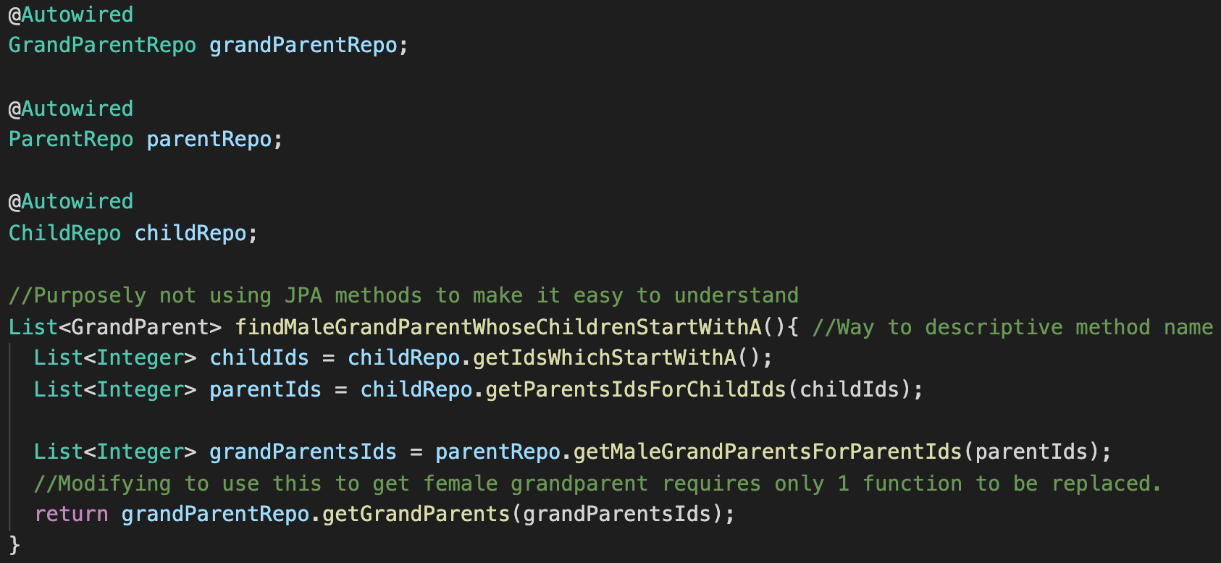Click the ChildRepo type name
This screenshot has width=1221, height=563.
[x=64, y=233]
